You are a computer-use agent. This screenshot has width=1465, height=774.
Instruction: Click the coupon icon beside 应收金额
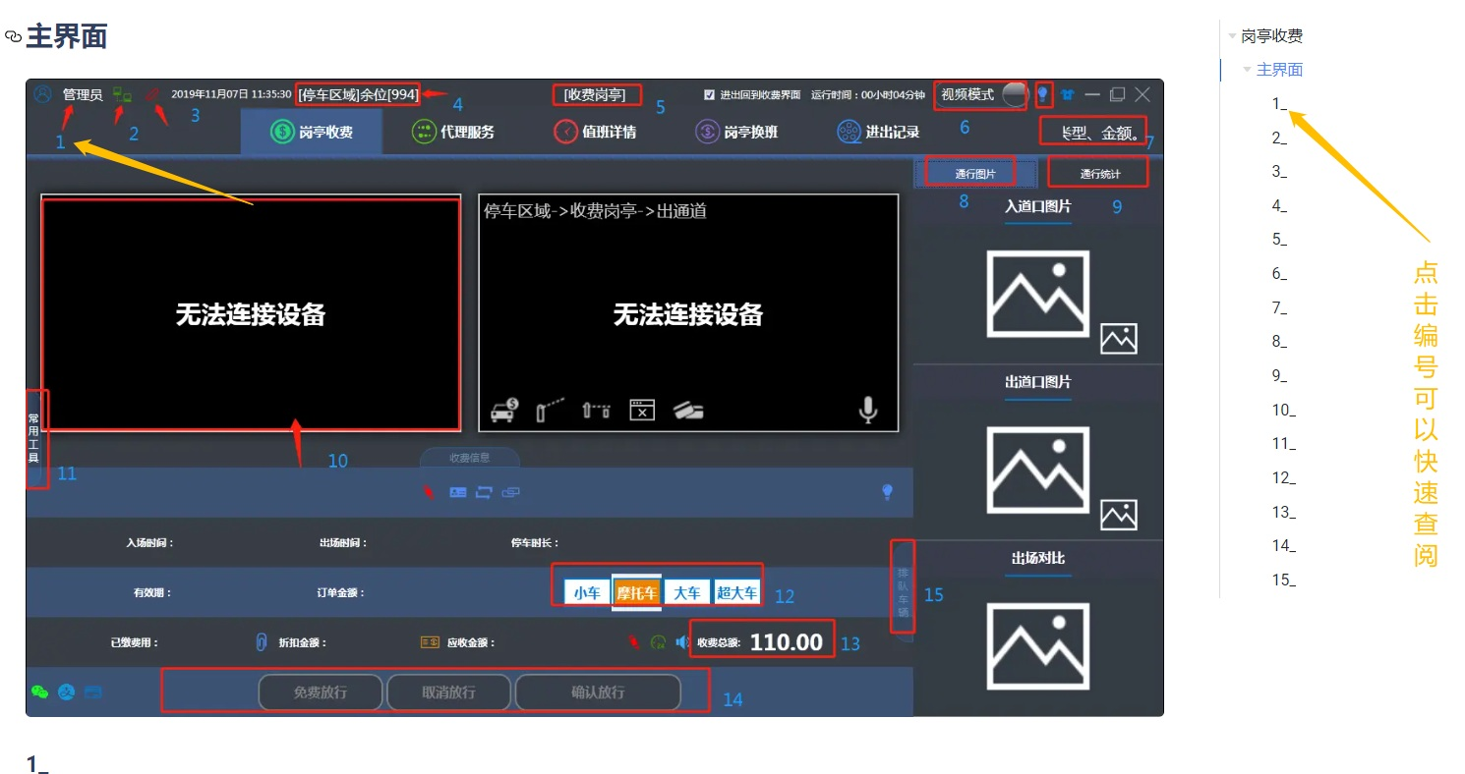pyautogui.click(x=430, y=642)
